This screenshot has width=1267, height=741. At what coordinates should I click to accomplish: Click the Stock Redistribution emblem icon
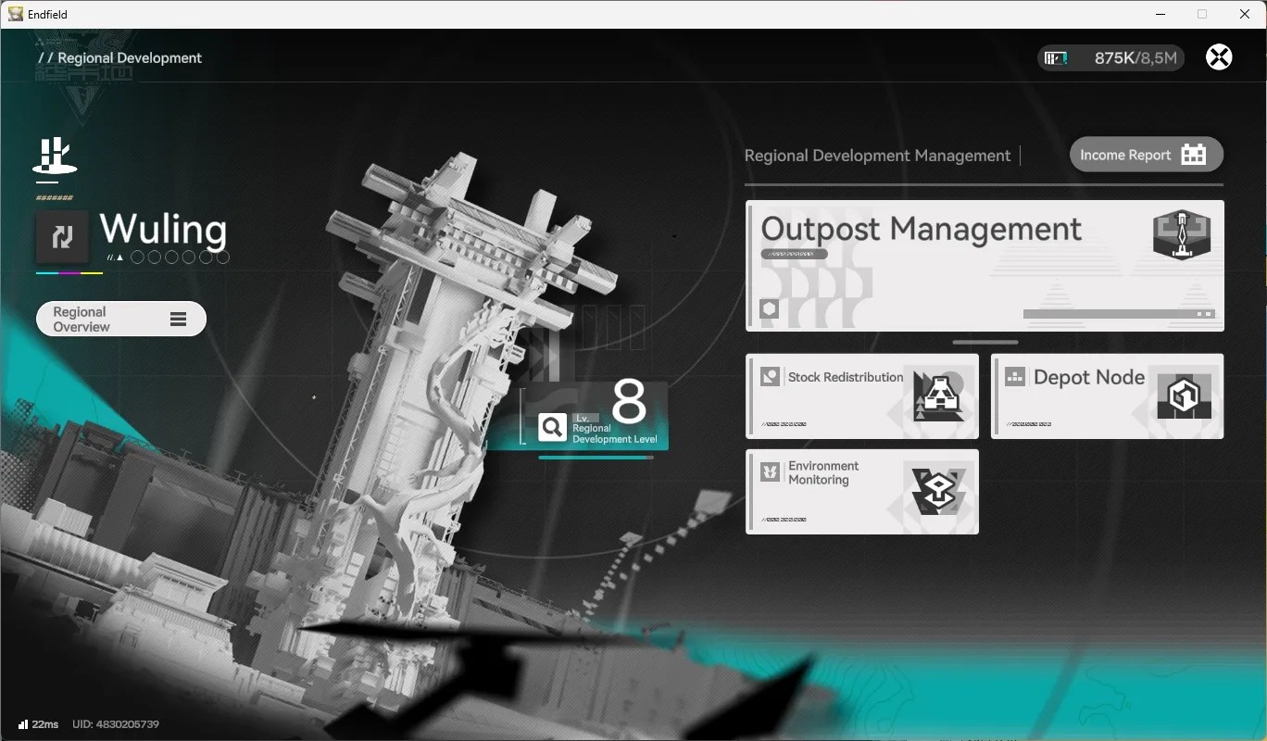coord(937,396)
